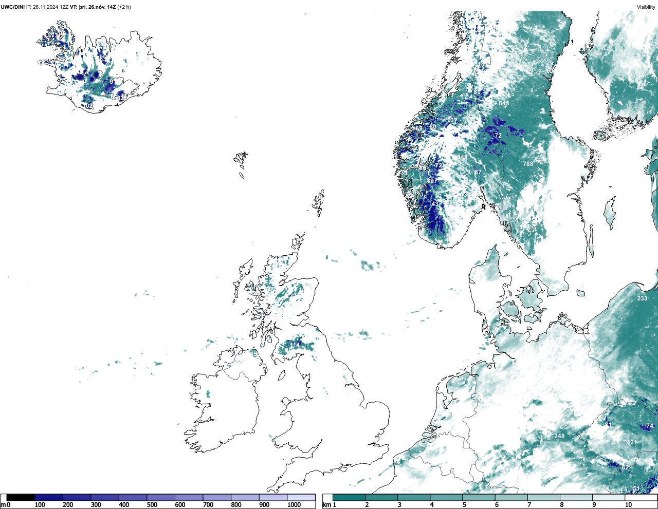Click the 'km' unit label on legend

point(326,505)
